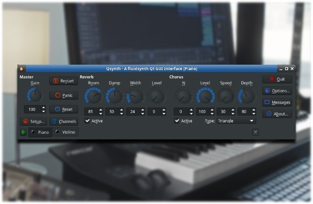The image size is (313, 204).
Task: Add a new engine with green plus
Action: (x=23, y=132)
